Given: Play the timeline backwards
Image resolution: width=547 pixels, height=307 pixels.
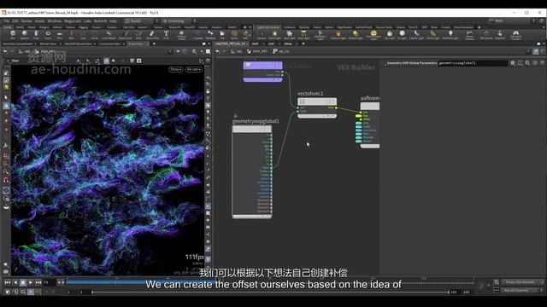Looking at the screenshot, I should pos(15,282).
